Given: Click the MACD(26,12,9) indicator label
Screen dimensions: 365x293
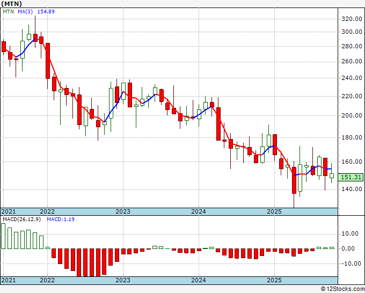Looking at the screenshot, I should pyautogui.click(x=21, y=219).
